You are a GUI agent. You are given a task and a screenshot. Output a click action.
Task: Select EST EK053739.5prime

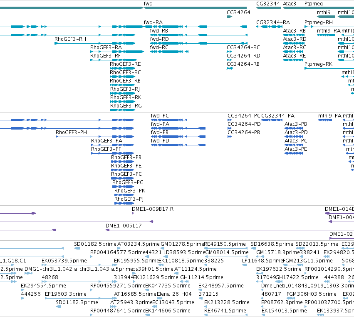point(79,265)
